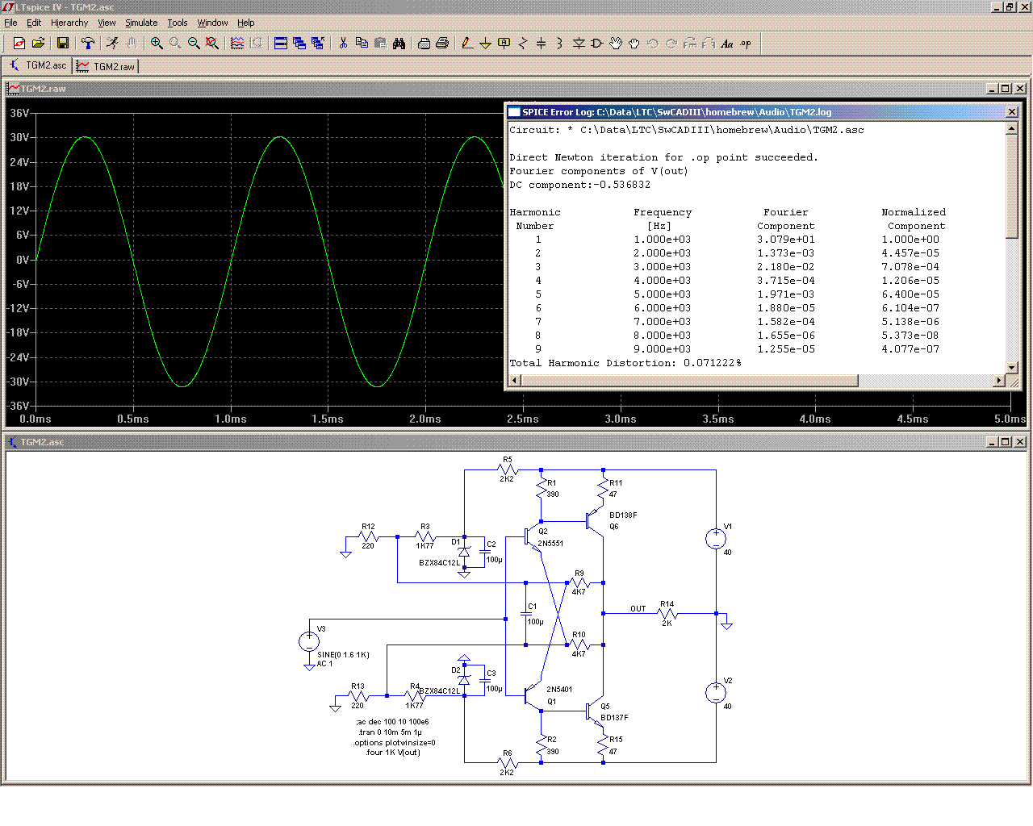Select the Drag hand tool

click(x=634, y=44)
